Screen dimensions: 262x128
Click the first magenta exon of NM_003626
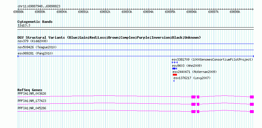coord(193,97)
